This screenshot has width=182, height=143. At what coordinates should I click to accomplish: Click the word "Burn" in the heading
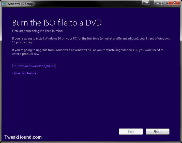tap(20, 23)
